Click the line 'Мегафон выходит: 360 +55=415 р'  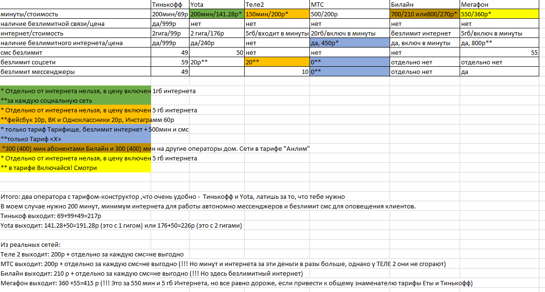237,283
